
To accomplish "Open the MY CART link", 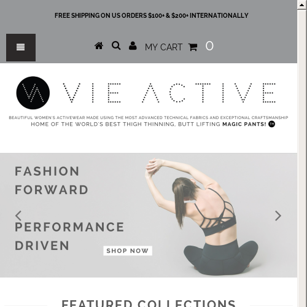I will 163,47.
